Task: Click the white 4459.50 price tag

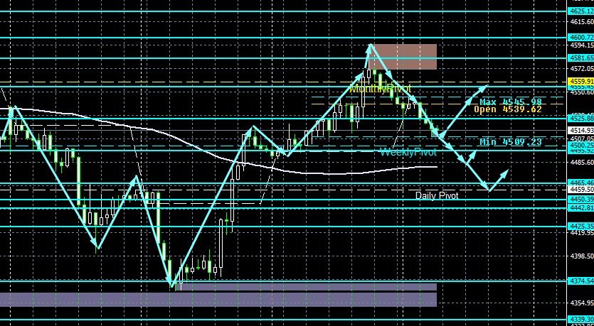Action: 581,190
